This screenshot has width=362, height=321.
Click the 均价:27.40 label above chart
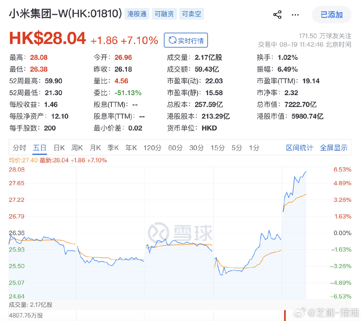click(x=23, y=160)
